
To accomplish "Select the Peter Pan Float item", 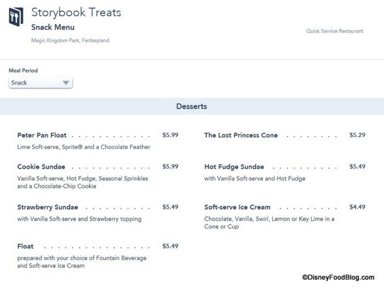I will click(42, 135).
